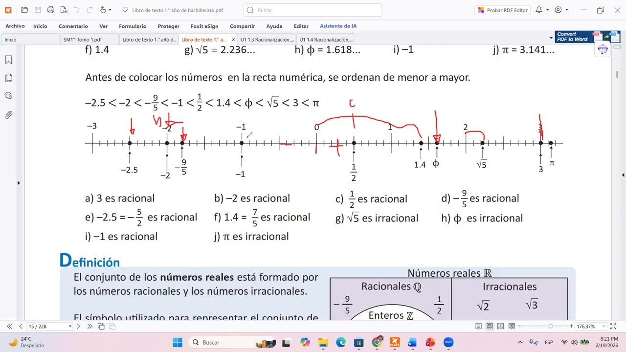Open the Bookmarks panel icon
626x352 pixels.
coord(8,60)
